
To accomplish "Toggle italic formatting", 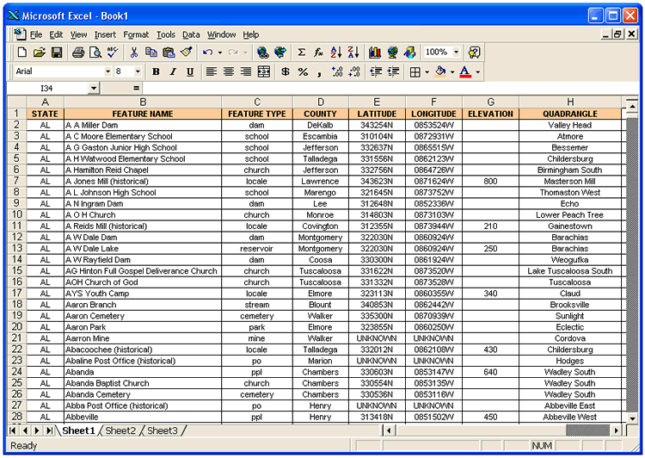I will pos(173,71).
